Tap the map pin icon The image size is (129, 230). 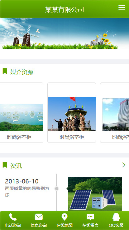(x=64, y=217)
